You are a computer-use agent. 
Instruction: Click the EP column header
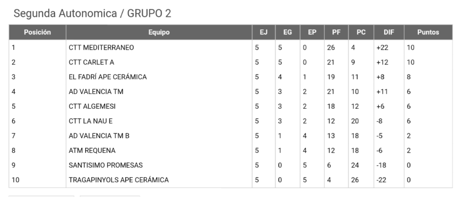[312, 32]
